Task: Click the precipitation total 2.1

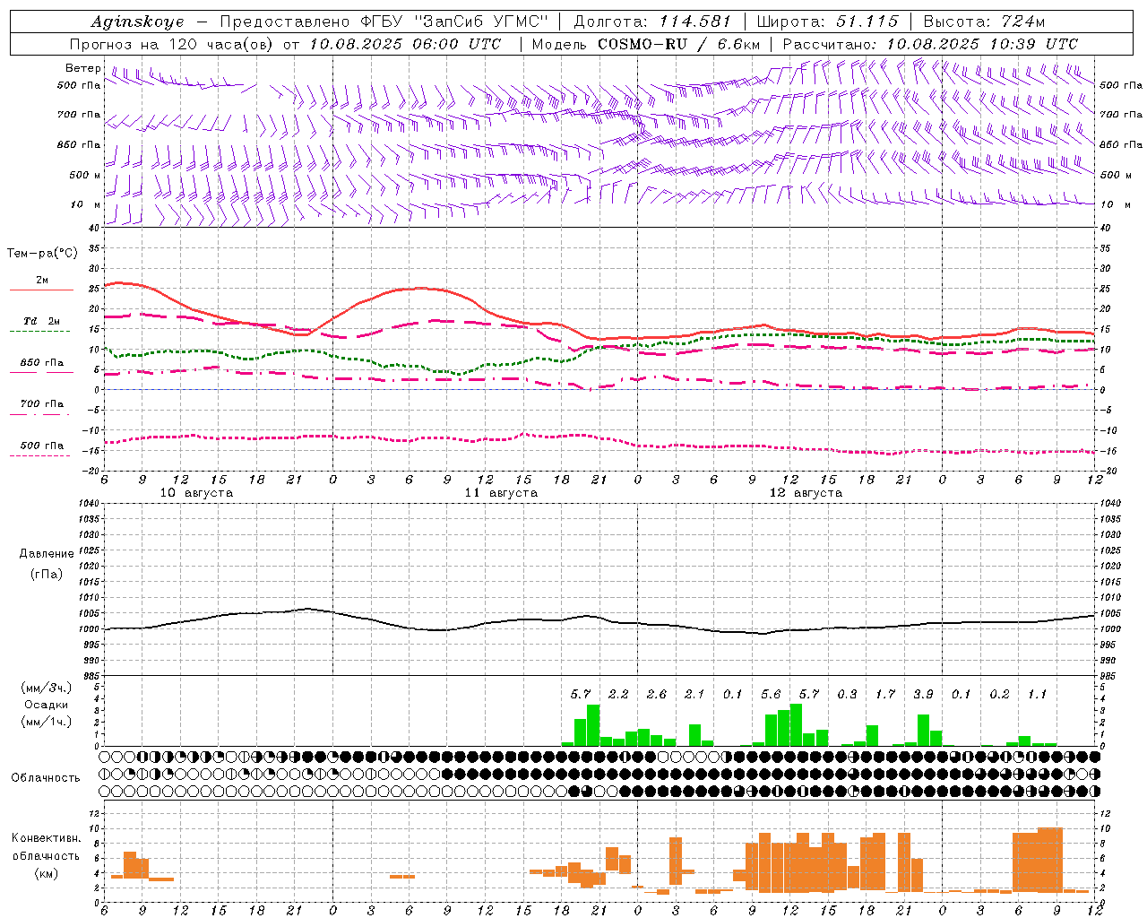Action: tap(694, 695)
